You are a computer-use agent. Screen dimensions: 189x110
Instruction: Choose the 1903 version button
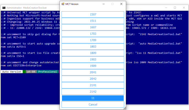[93, 59]
